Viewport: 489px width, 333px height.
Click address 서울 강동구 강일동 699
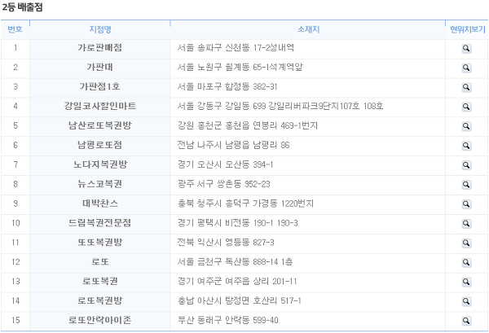pos(222,106)
